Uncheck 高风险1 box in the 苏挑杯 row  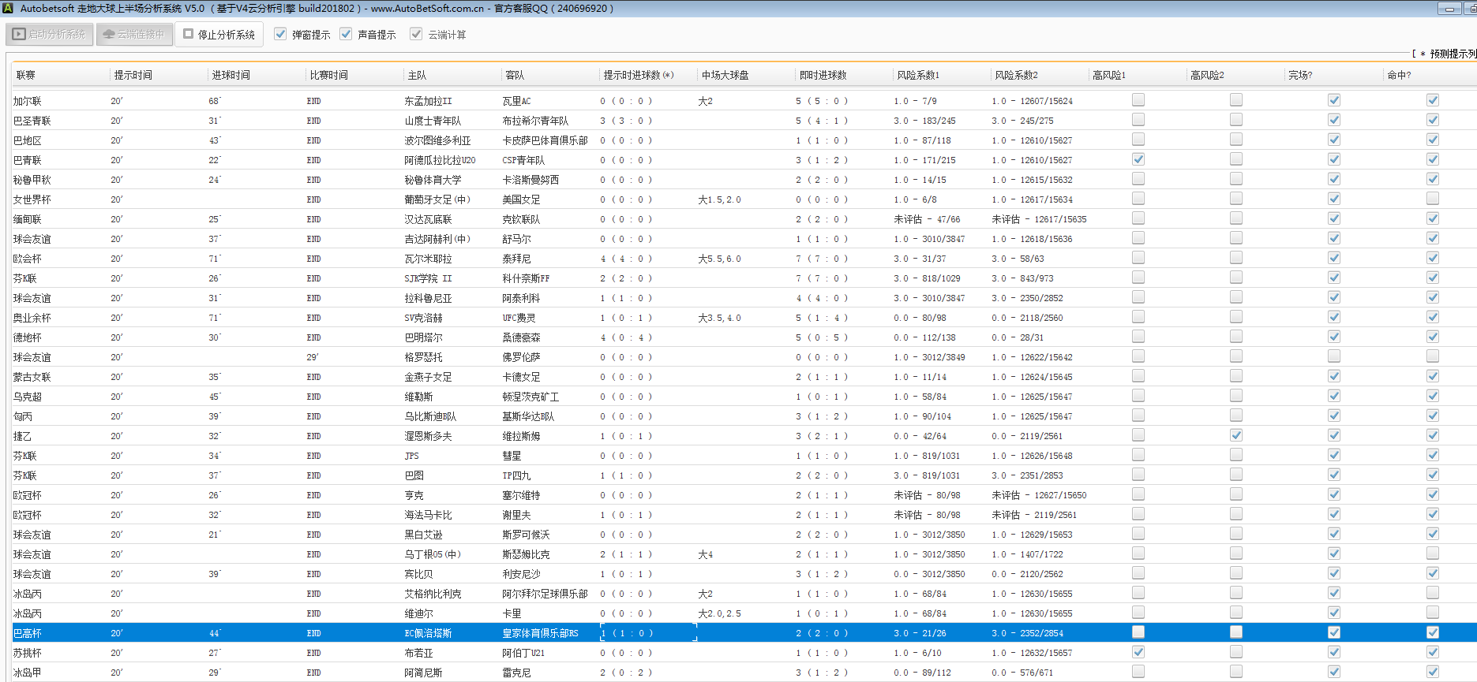coord(1138,652)
